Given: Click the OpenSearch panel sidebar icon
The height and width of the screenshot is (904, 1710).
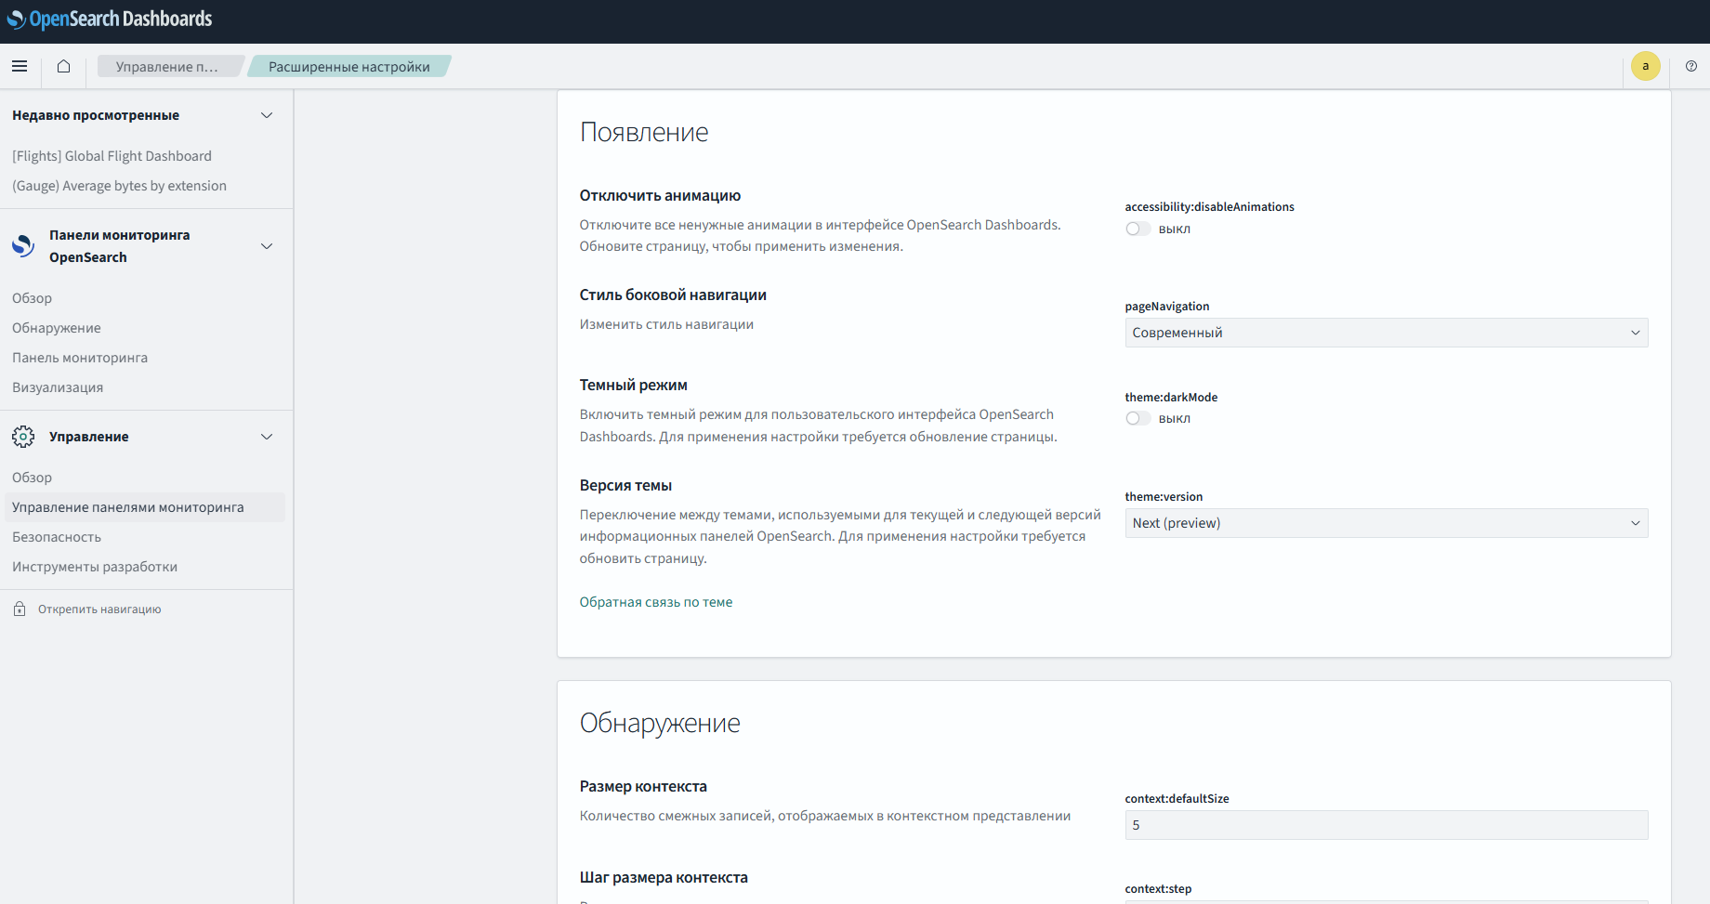Looking at the screenshot, I should click(23, 246).
